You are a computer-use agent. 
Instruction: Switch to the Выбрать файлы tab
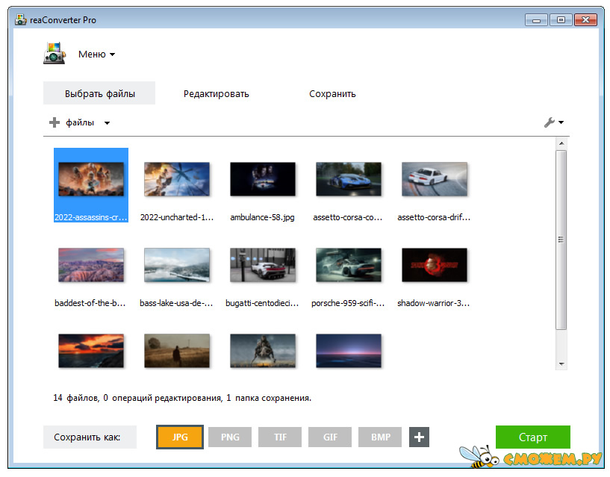point(99,93)
